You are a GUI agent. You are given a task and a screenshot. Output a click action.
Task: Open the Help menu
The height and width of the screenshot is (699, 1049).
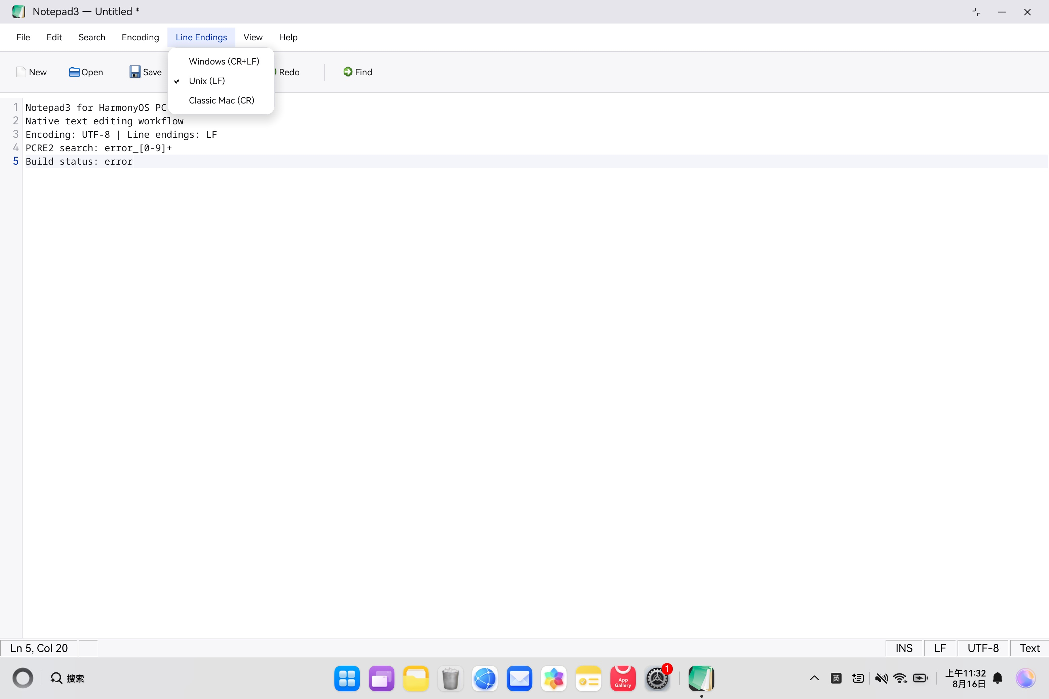point(288,37)
